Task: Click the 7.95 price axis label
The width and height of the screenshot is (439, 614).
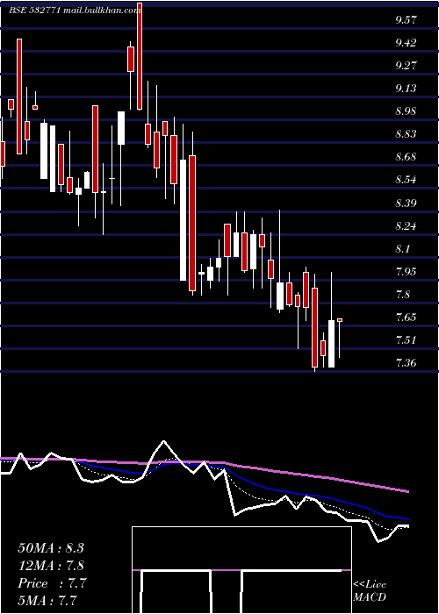Action: [406, 271]
